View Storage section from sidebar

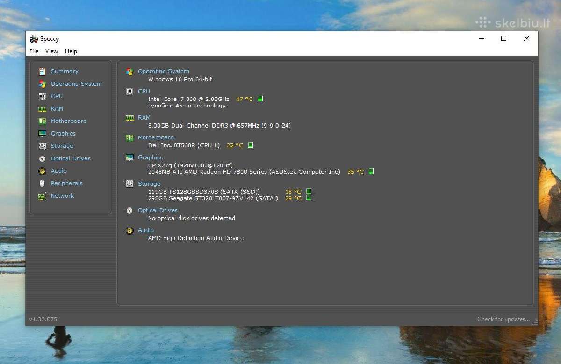coord(62,146)
